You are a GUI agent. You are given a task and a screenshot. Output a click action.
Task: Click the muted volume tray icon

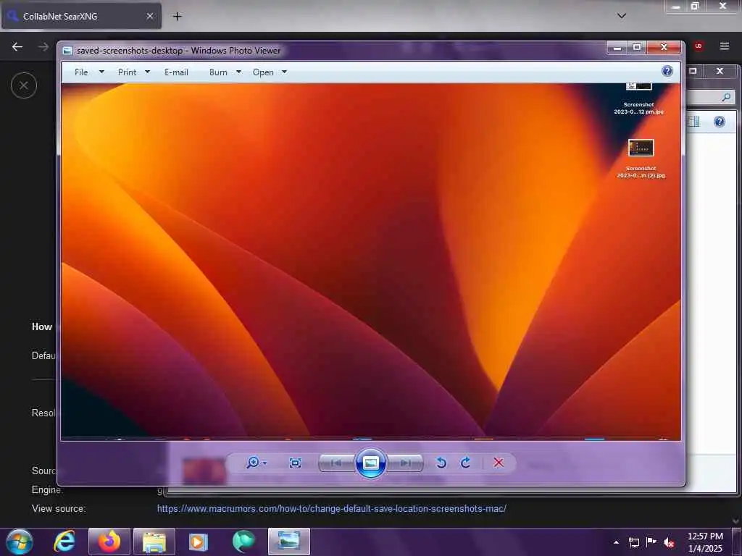(669, 542)
